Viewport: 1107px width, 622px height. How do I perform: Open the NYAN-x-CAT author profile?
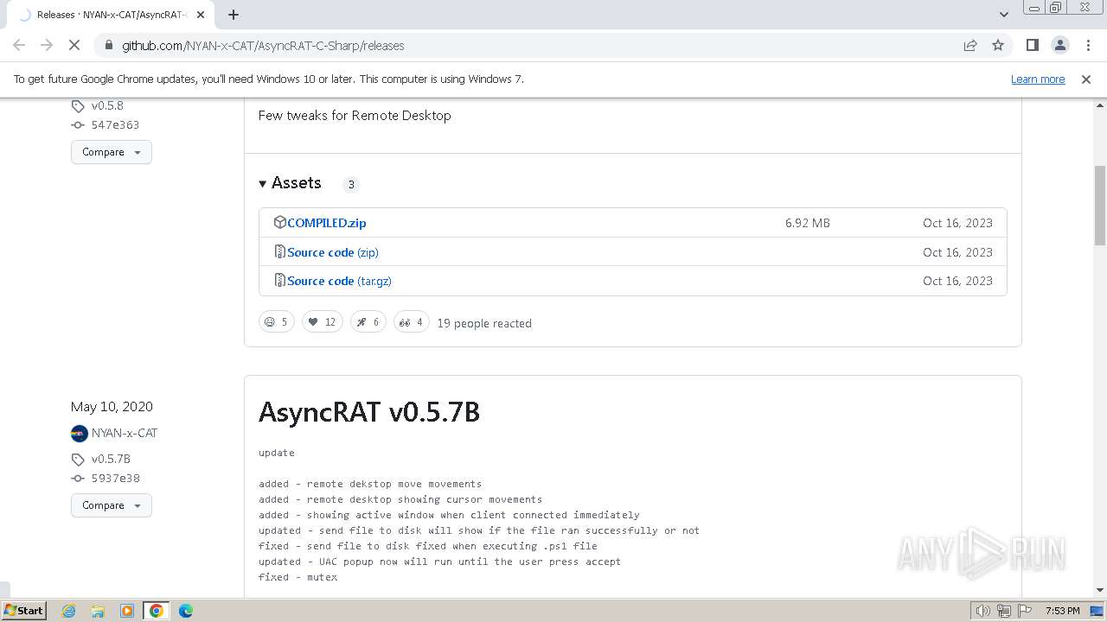coord(125,434)
